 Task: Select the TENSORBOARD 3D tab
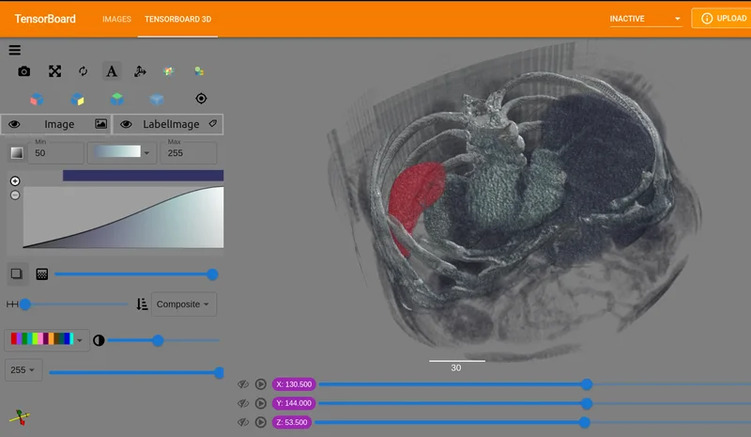tap(177, 19)
